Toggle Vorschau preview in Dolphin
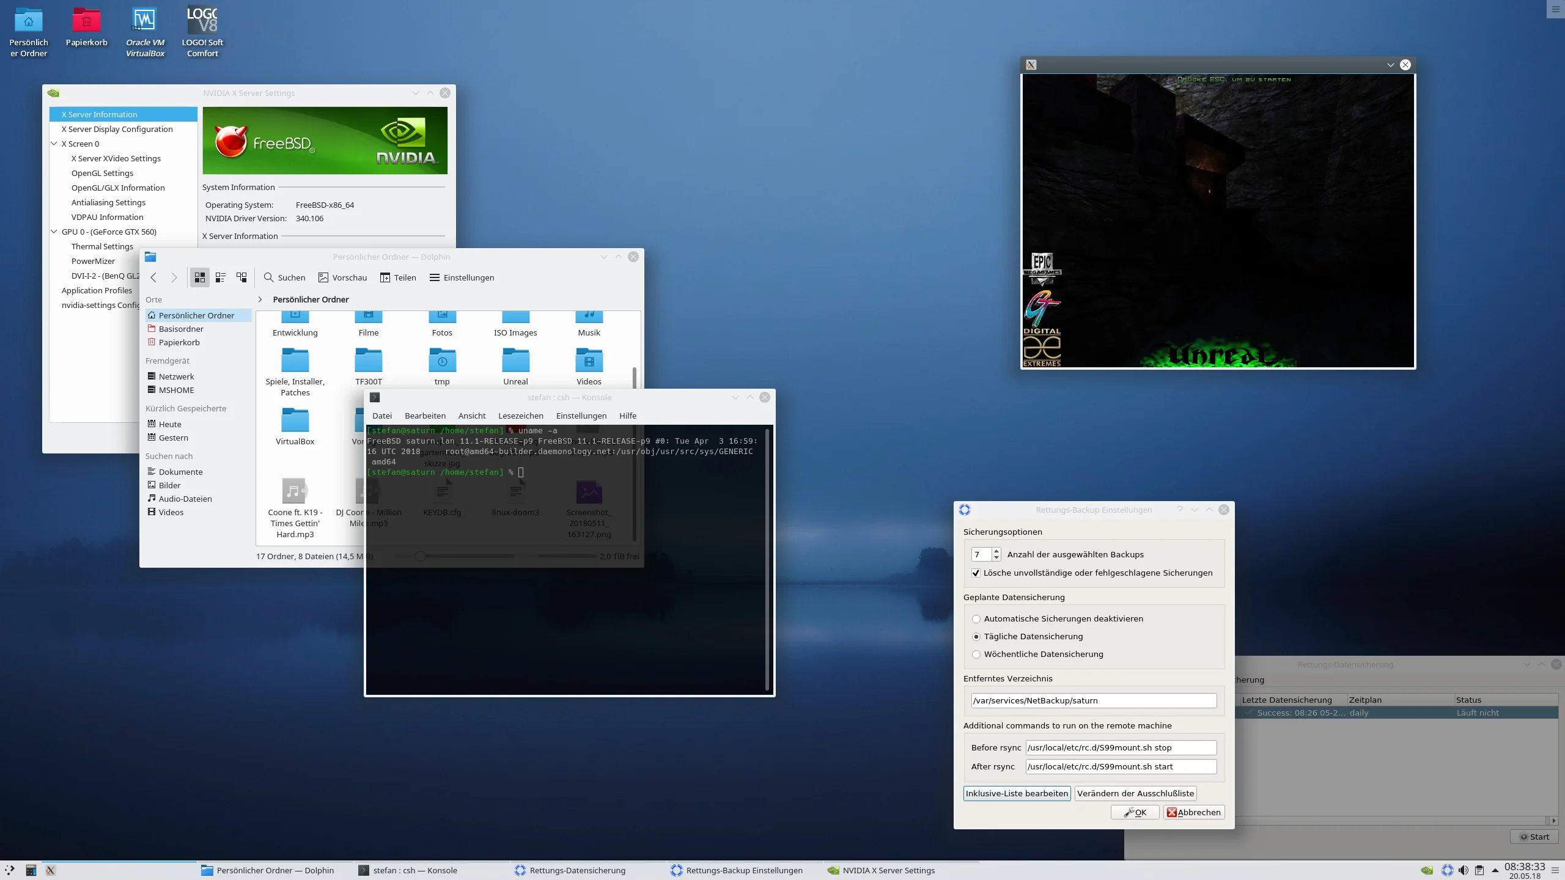This screenshot has height=880, width=1565. click(x=342, y=277)
